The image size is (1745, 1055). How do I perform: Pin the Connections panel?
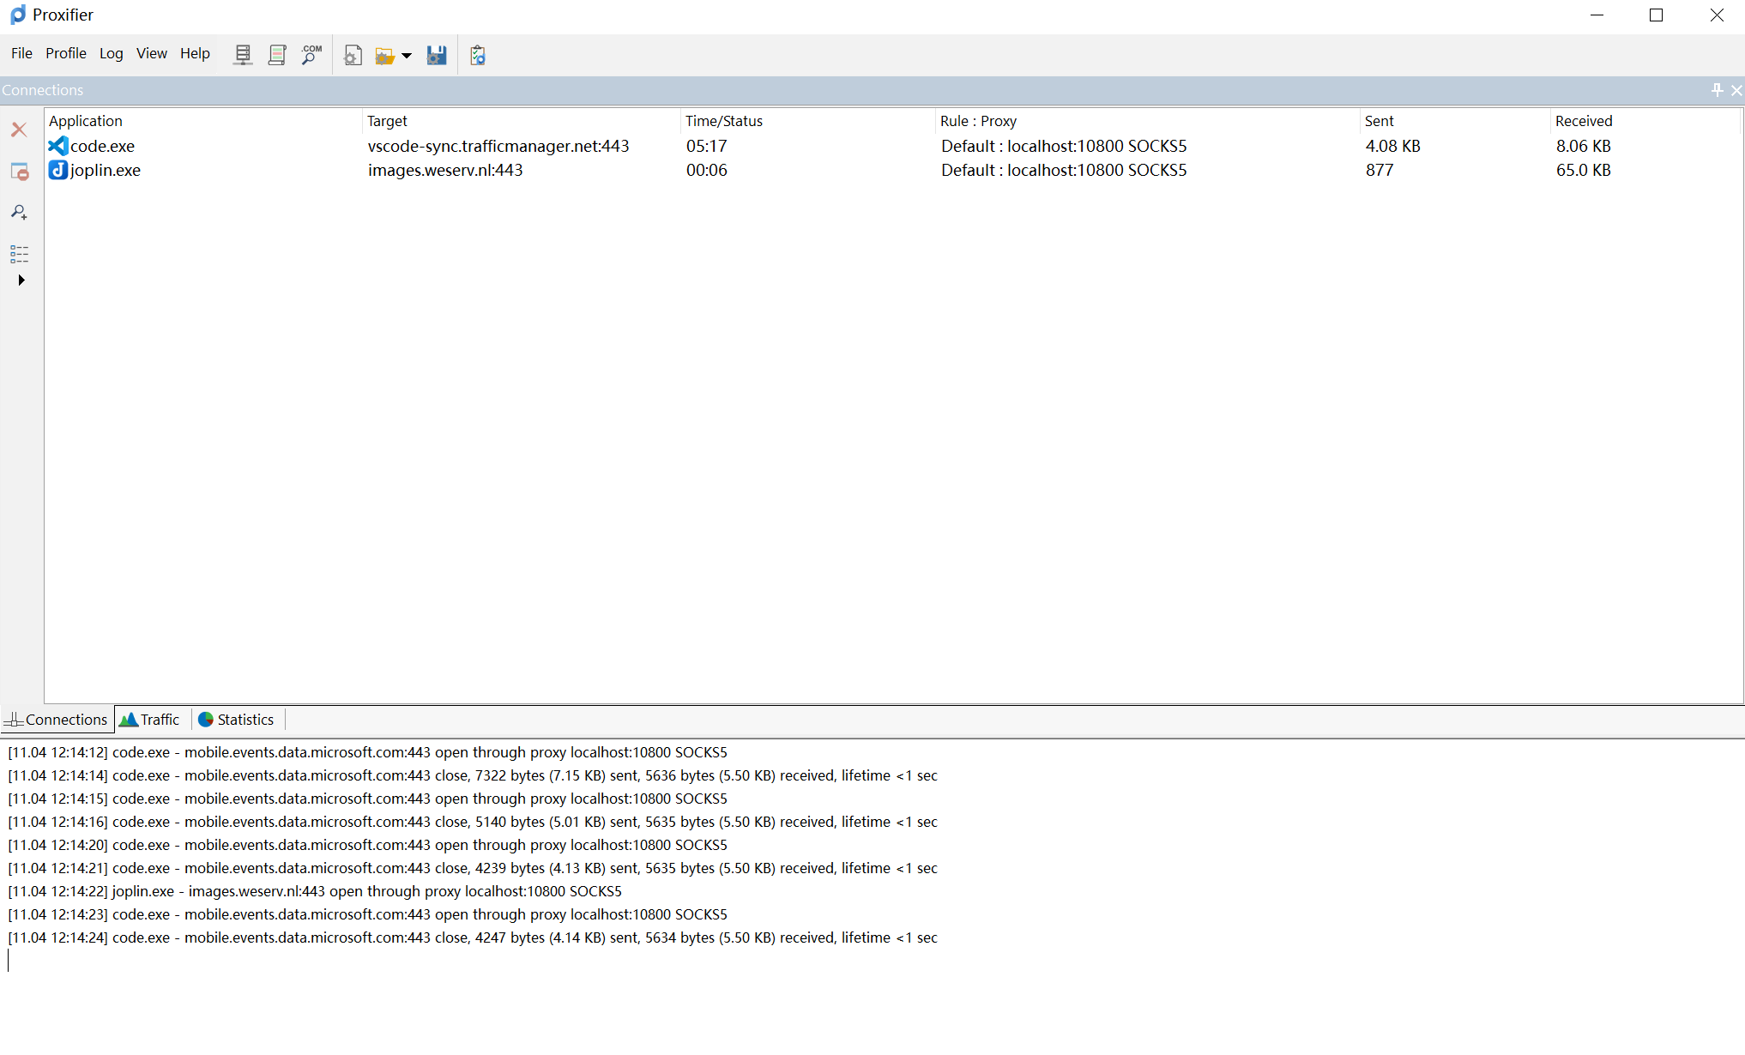tap(1717, 89)
